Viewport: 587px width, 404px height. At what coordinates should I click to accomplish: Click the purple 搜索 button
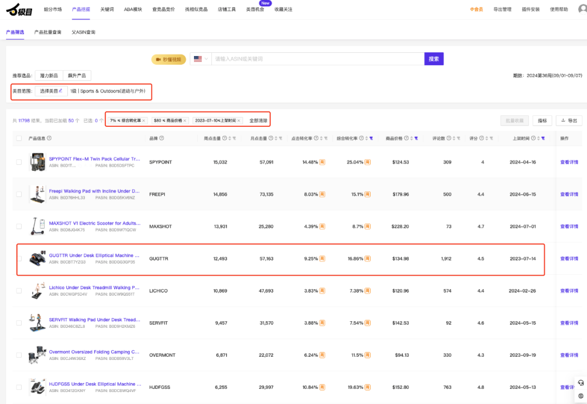point(434,59)
